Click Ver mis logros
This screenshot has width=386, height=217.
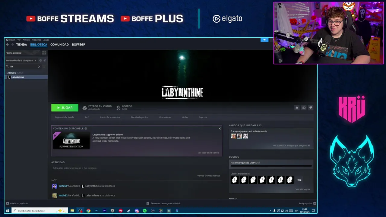click(302, 189)
